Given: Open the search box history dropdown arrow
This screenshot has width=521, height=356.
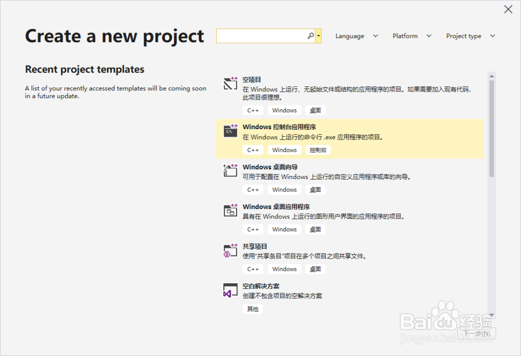Looking at the screenshot, I should pyautogui.click(x=318, y=36).
